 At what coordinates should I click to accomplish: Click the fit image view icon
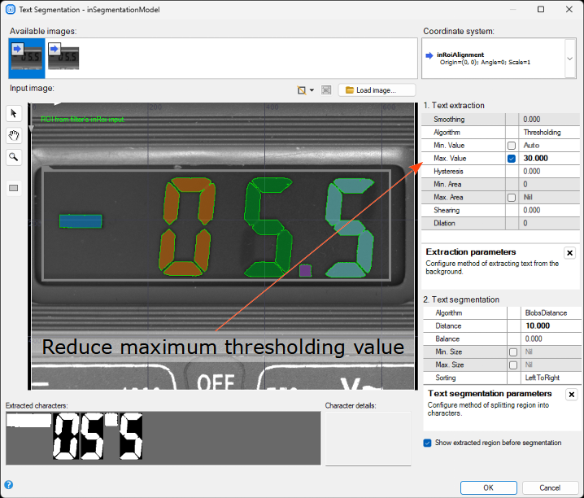(x=325, y=90)
